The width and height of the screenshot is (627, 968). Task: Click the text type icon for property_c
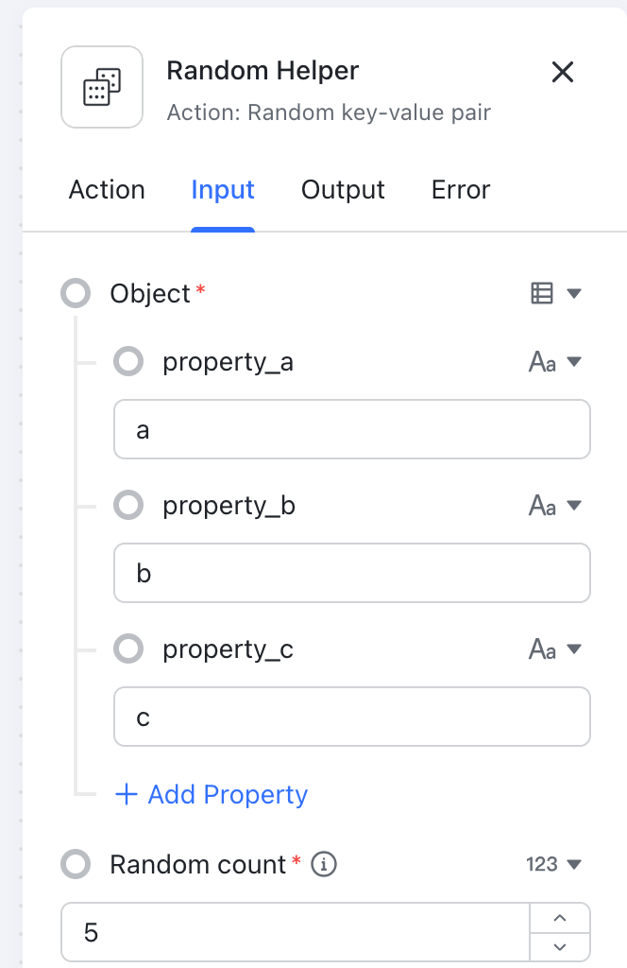[542, 649]
